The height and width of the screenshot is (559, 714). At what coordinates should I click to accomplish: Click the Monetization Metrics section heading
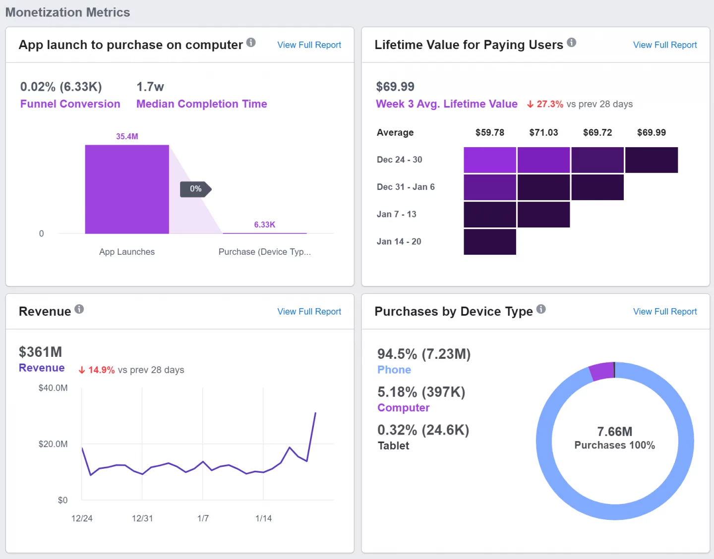[x=67, y=12]
